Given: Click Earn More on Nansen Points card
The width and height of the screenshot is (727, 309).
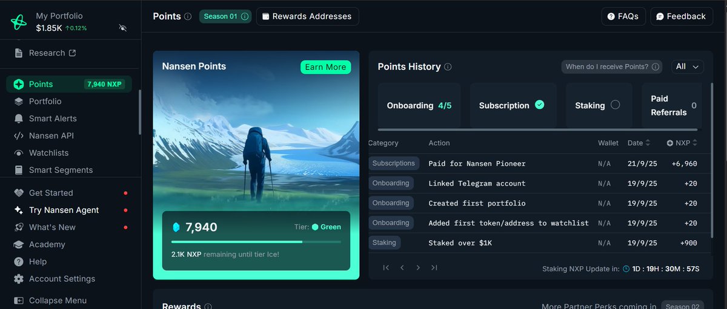Looking at the screenshot, I should pos(325,67).
